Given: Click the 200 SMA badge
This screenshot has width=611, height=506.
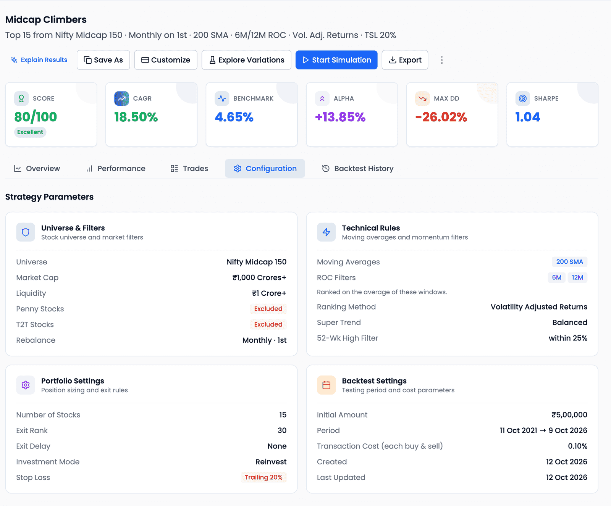Looking at the screenshot, I should [569, 262].
